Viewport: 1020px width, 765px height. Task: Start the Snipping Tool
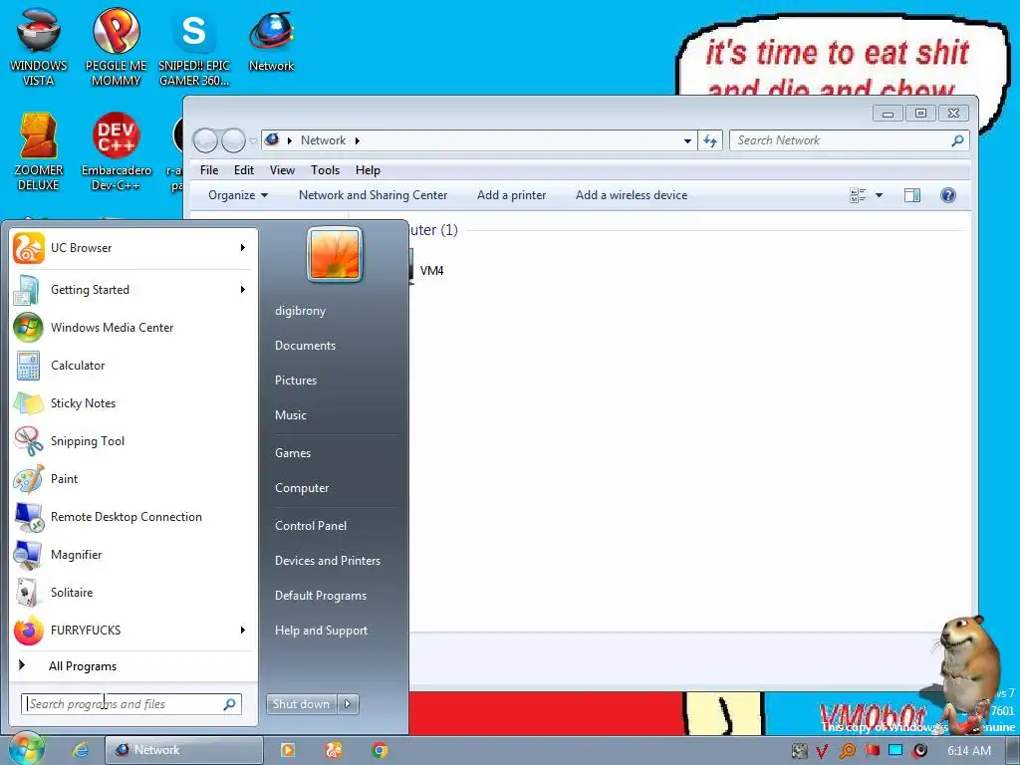tap(132, 440)
